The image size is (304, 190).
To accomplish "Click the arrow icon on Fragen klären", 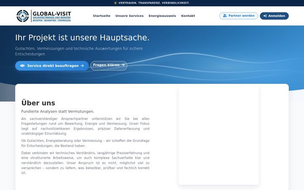I will [123, 65].
